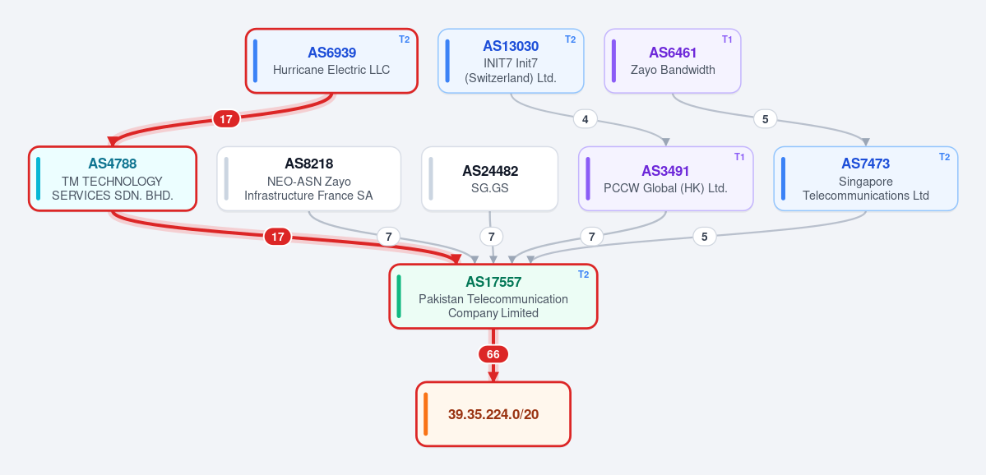986x475 pixels.
Task: Click the 5 edge label below AS6461
Action: pos(766,118)
